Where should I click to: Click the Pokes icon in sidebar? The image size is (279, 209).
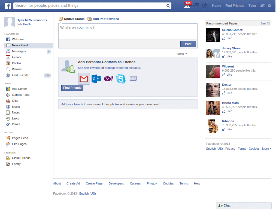(x=8, y=124)
